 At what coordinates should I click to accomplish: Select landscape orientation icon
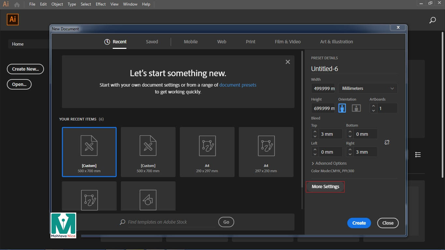click(356, 108)
